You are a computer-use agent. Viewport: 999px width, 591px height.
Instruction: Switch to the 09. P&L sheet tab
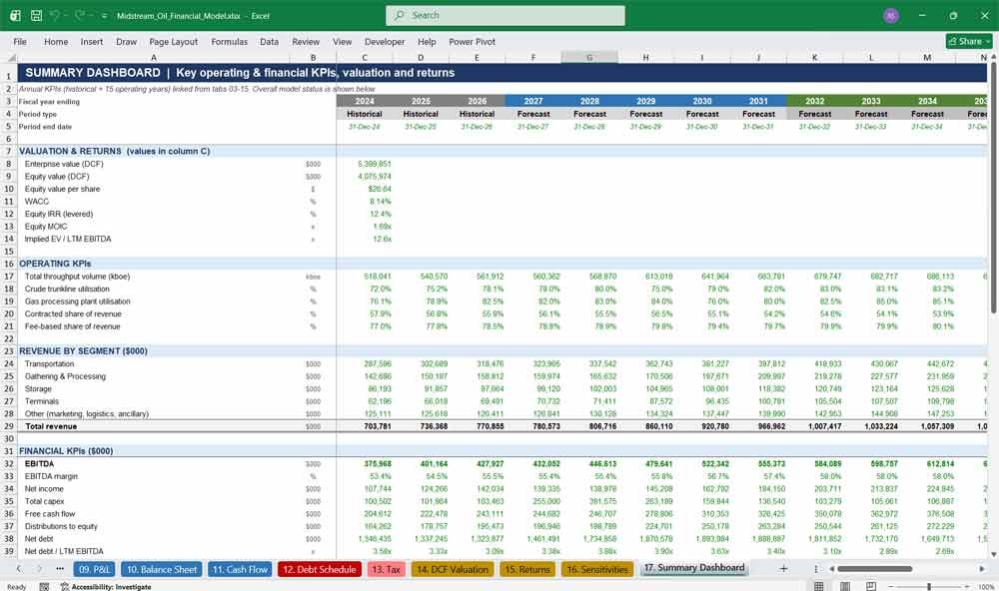tap(94, 569)
